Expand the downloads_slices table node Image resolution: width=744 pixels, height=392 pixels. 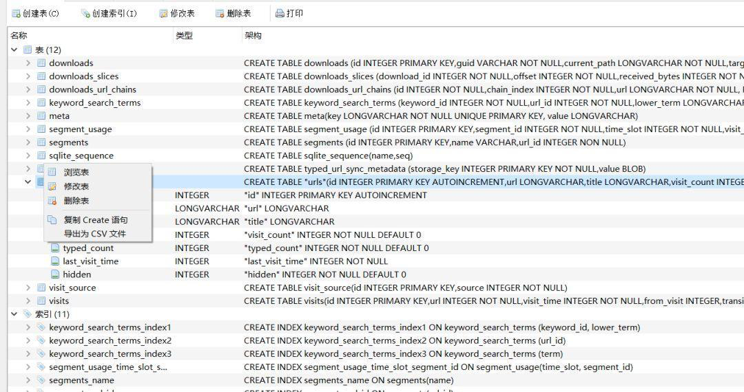[x=28, y=76]
